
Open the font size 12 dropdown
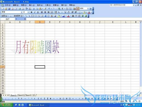tap(28, 12)
